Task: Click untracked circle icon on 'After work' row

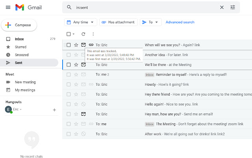Action: coord(83,134)
